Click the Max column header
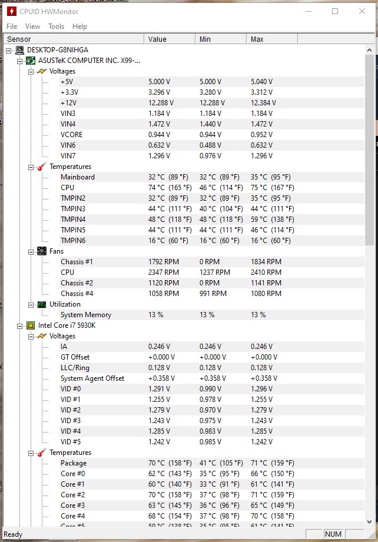The width and height of the screenshot is (378, 542). click(x=272, y=39)
